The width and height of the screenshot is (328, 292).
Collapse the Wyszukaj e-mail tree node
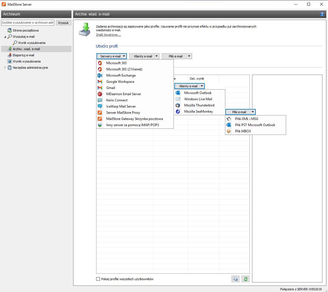click(x=5, y=37)
